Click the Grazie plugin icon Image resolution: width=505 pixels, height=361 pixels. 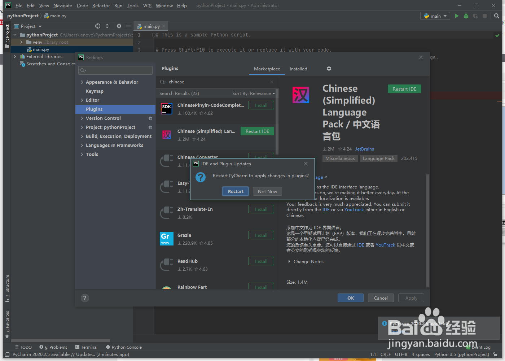point(167,239)
